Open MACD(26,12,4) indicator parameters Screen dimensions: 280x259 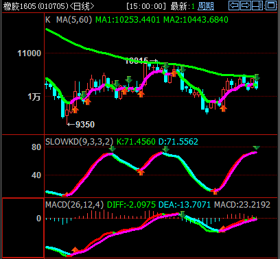pyautogui.click(x=75, y=204)
